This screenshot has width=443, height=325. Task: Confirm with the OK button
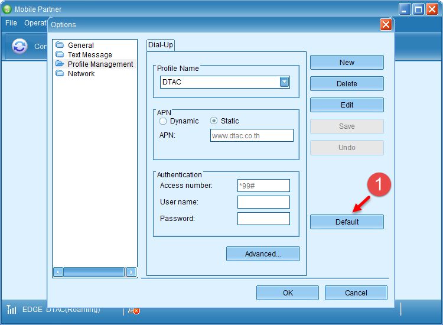pyautogui.click(x=288, y=292)
